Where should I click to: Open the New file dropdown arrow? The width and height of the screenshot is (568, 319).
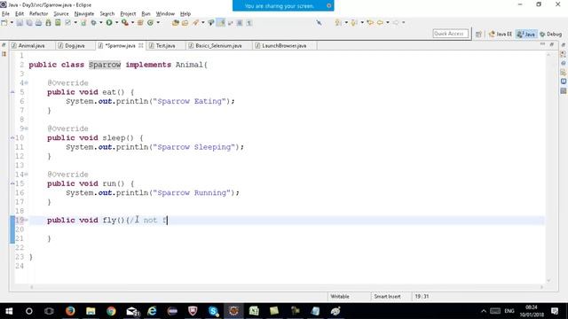pyautogui.click(x=12, y=22)
